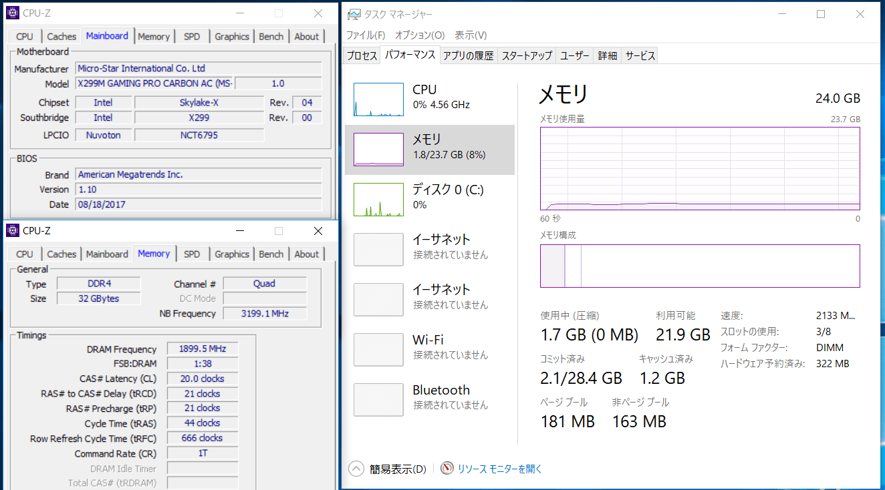The height and width of the screenshot is (490, 885).
Task: Open About tab in lower CPU-Z window
Action: pyautogui.click(x=307, y=254)
